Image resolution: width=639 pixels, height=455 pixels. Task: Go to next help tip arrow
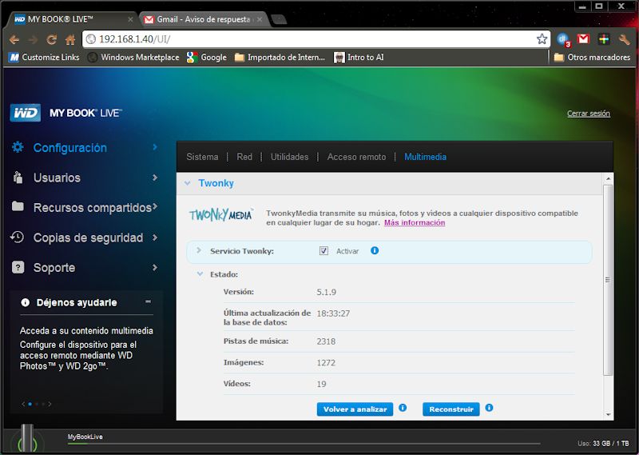[x=50, y=404]
